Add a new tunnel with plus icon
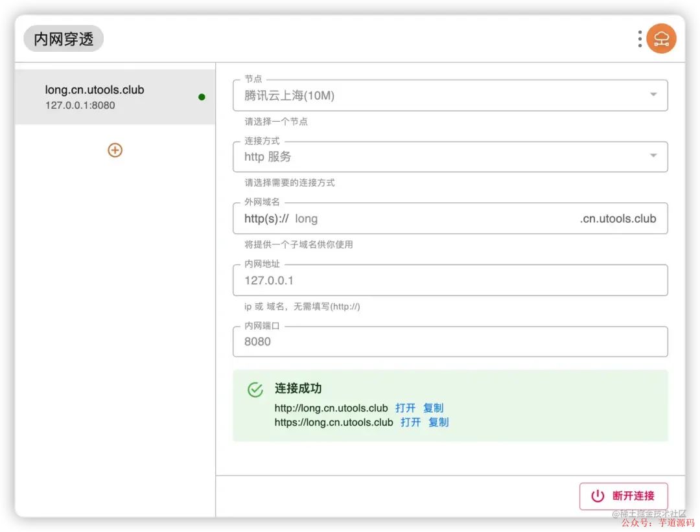The width and height of the screenshot is (700, 532). click(115, 150)
